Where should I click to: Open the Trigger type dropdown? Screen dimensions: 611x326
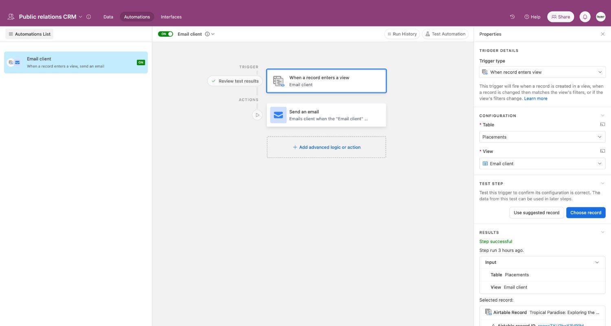pos(543,72)
